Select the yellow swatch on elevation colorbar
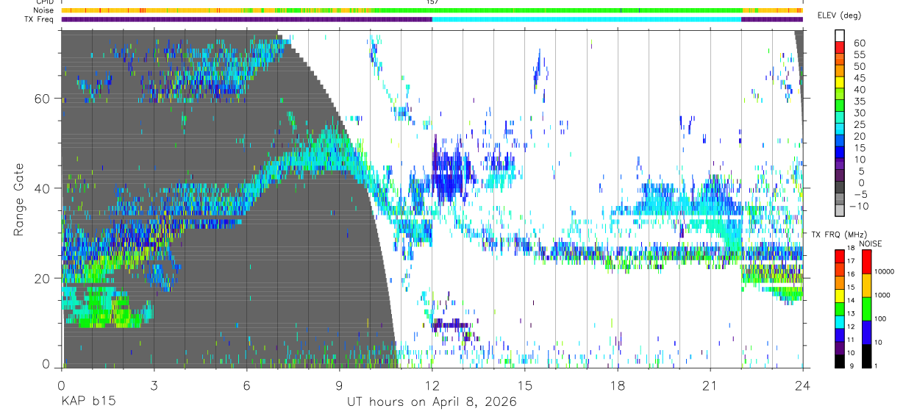Viewport: 903px width, 417px height. pos(840,83)
